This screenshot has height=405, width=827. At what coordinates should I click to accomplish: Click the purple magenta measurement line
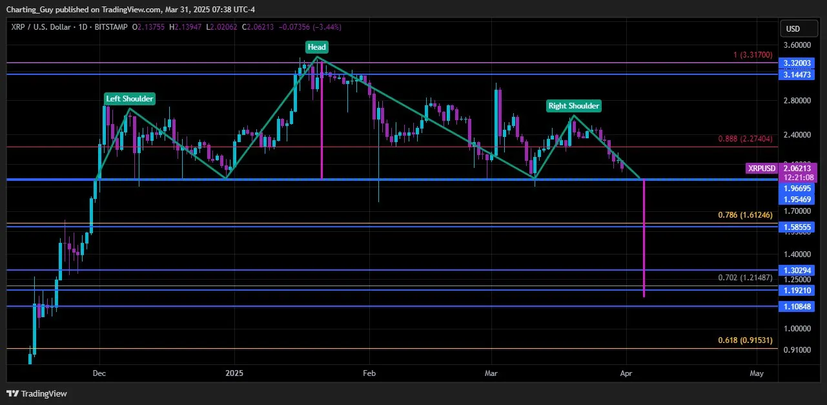point(644,239)
